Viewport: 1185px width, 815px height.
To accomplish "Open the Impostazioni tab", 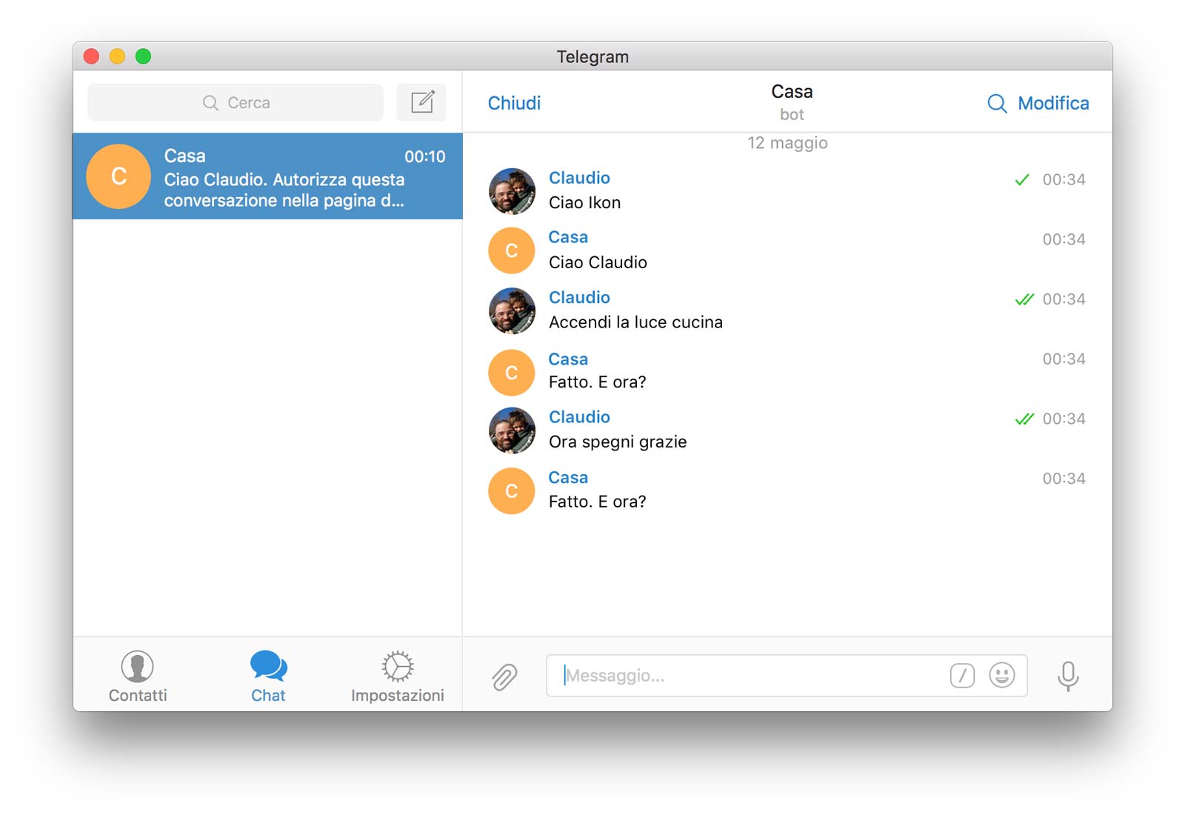I will click(x=398, y=676).
